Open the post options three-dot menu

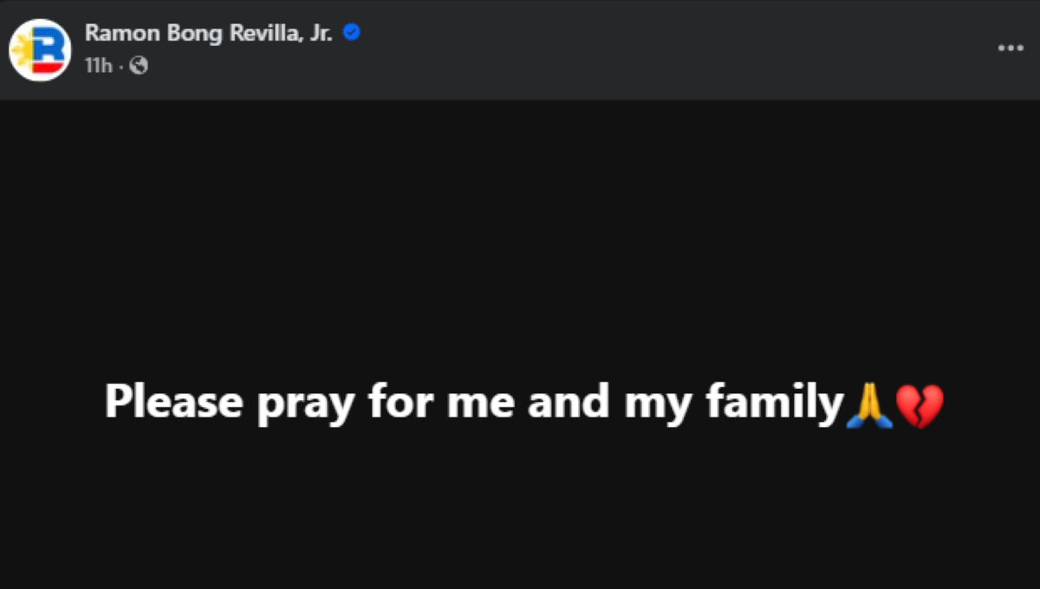pyautogui.click(x=1011, y=49)
